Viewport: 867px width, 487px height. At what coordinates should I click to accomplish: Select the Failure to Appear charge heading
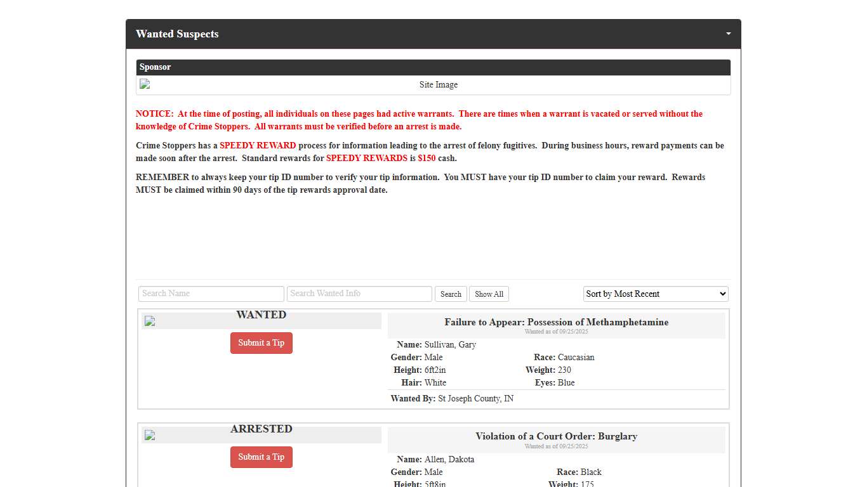(x=556, y=322)
